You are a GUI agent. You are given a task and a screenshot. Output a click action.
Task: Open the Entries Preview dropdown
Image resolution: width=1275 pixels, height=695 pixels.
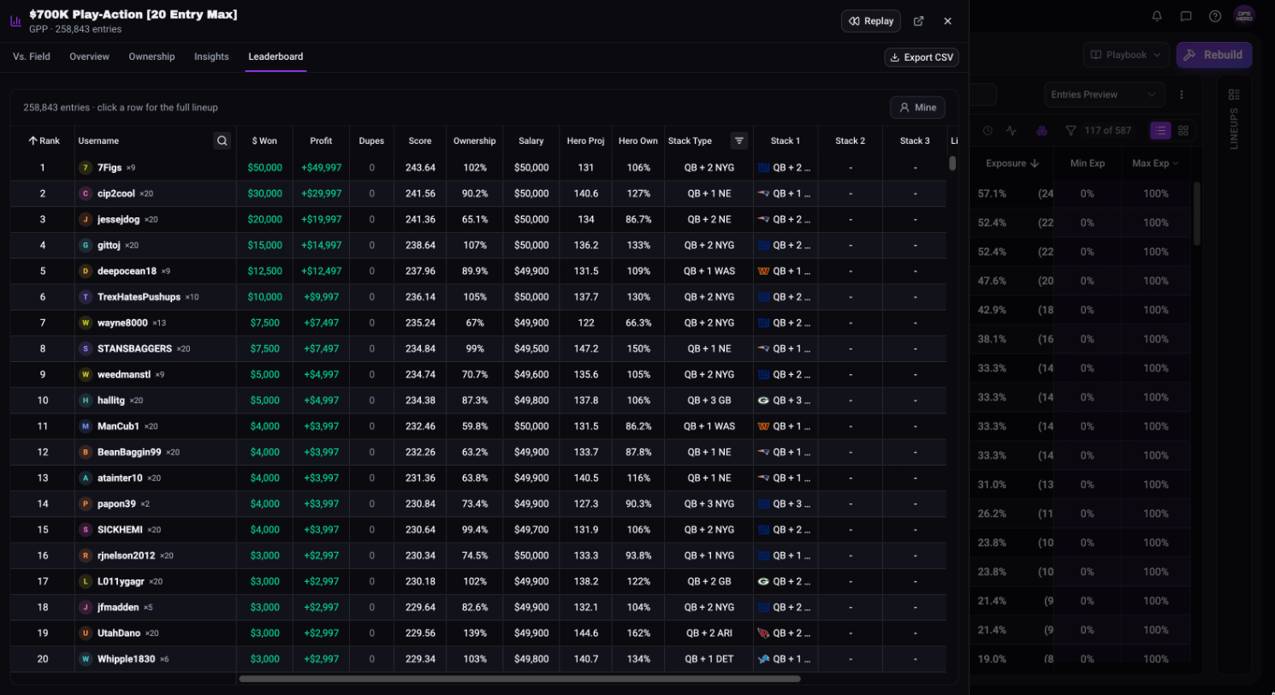click(x=1105, y=95)
